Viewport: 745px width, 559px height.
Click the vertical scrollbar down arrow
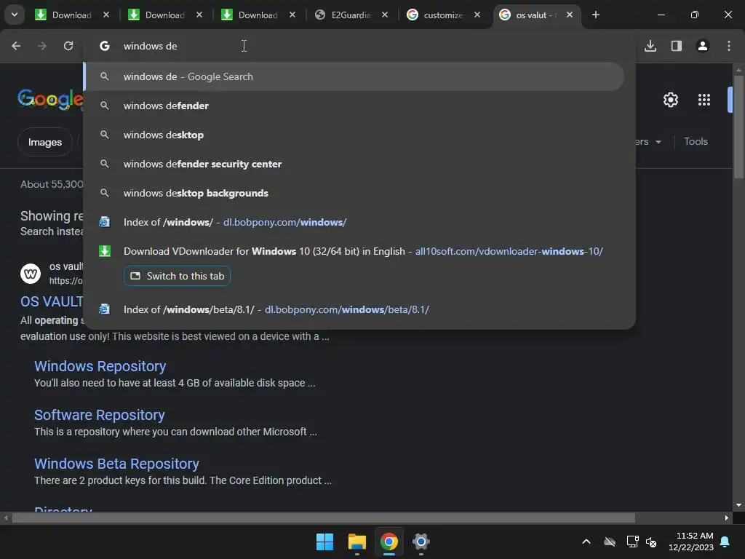point(738,505)
